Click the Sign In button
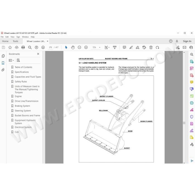 [x=187, y=41]
